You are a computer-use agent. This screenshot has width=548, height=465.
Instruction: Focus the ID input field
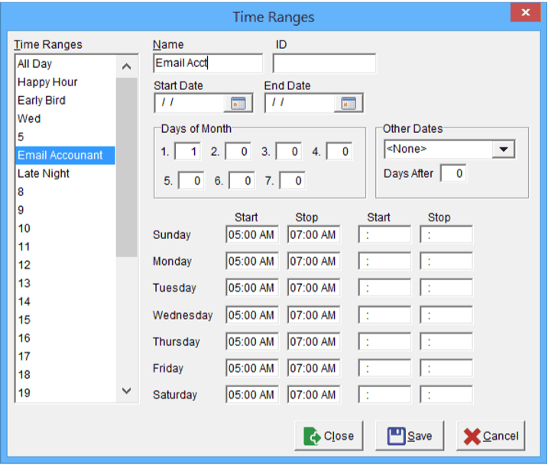pyautogui.click(x=324, y=63)
